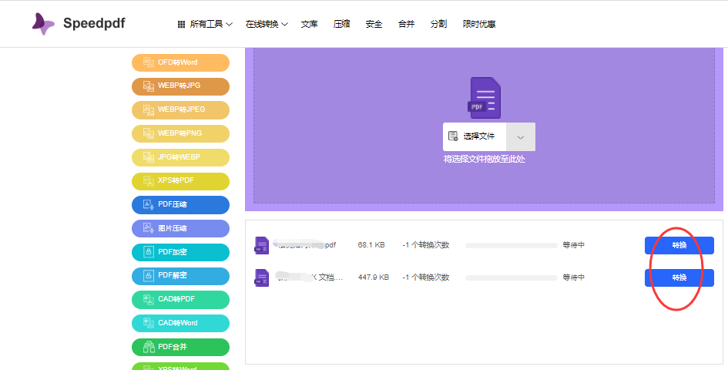Image resolution: width=728 pixels, height=370 pixels.
Task: Click the PDF加密 lock icon
Action: click(x=148, y=252)
